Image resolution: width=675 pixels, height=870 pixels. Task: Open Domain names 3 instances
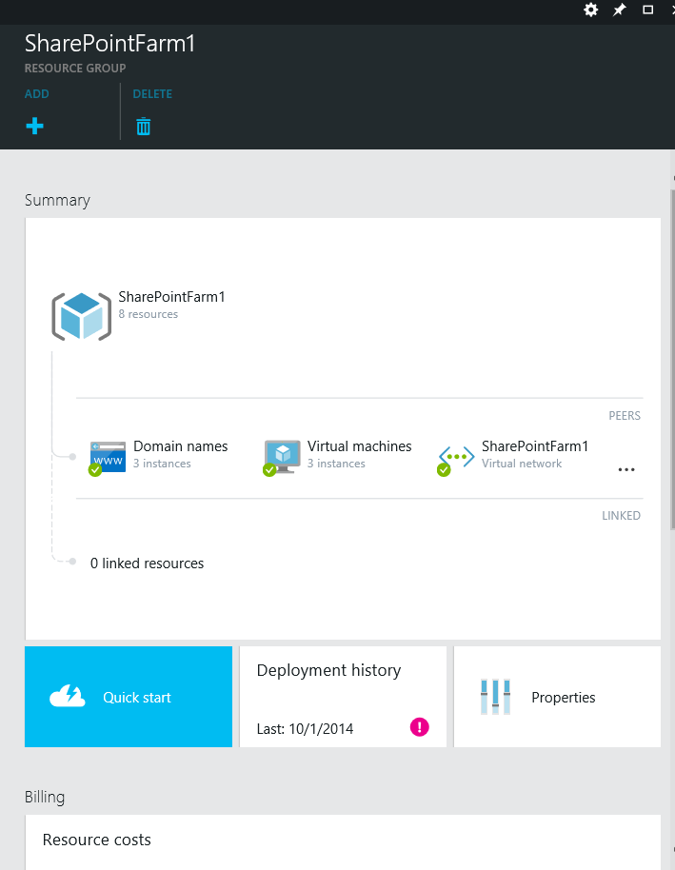point(158,457)
